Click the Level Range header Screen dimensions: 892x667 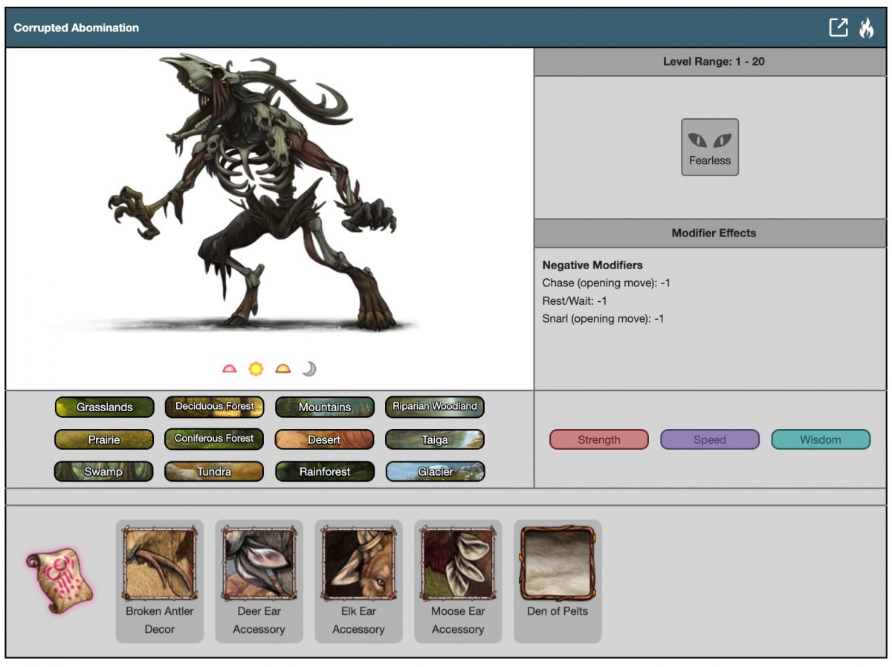[713, 62]
